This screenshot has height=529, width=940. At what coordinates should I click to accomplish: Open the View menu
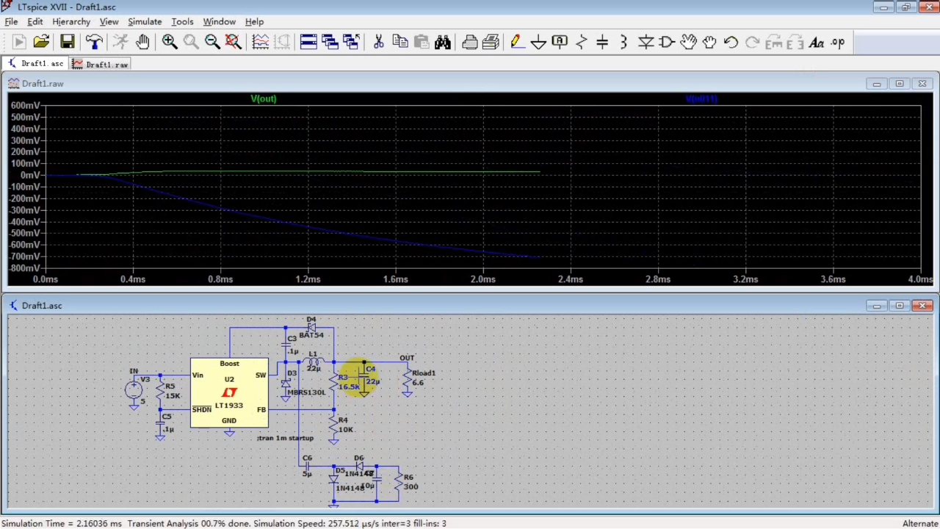pos(109,21)
